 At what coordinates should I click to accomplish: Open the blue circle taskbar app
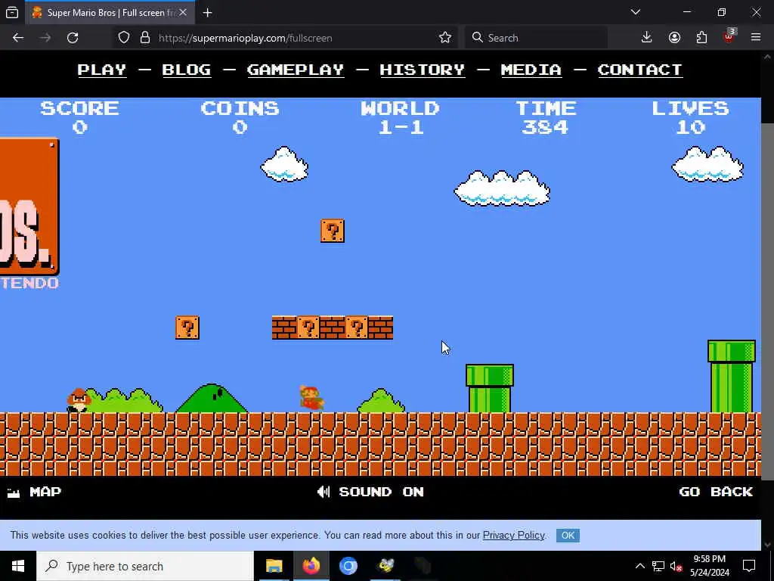[x=348, y=566]
